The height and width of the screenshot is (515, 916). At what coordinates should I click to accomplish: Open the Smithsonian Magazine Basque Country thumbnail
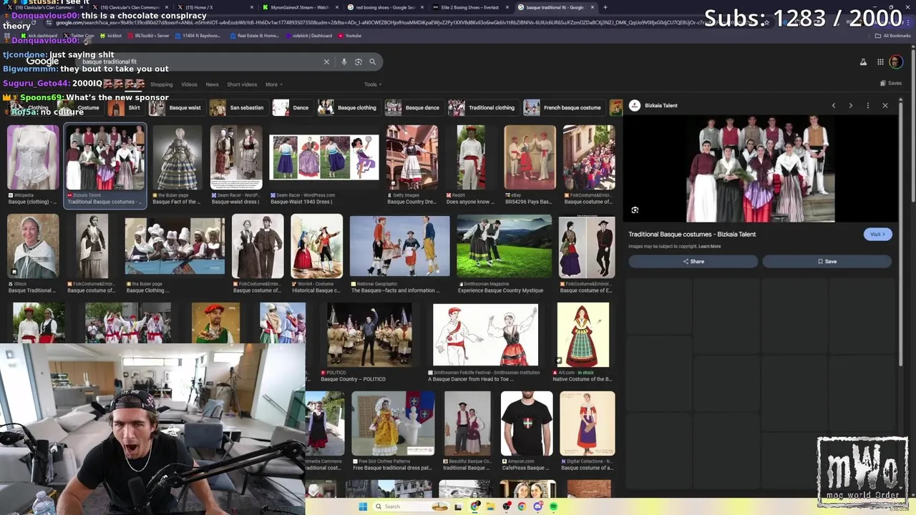click(x=505, y=245)
